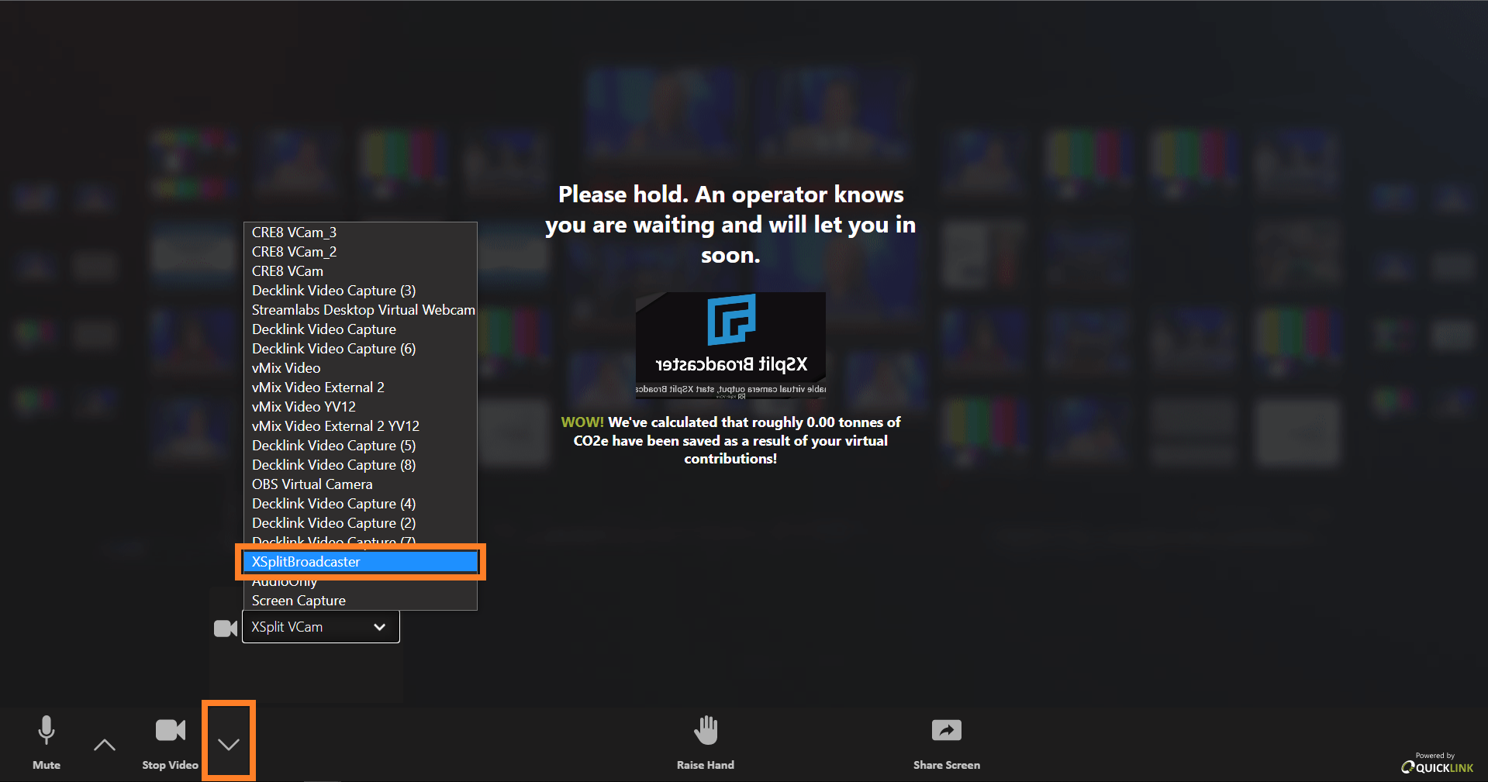
Task: Choose vMix Video YV12 option
Action: click(x=361, y=407)
